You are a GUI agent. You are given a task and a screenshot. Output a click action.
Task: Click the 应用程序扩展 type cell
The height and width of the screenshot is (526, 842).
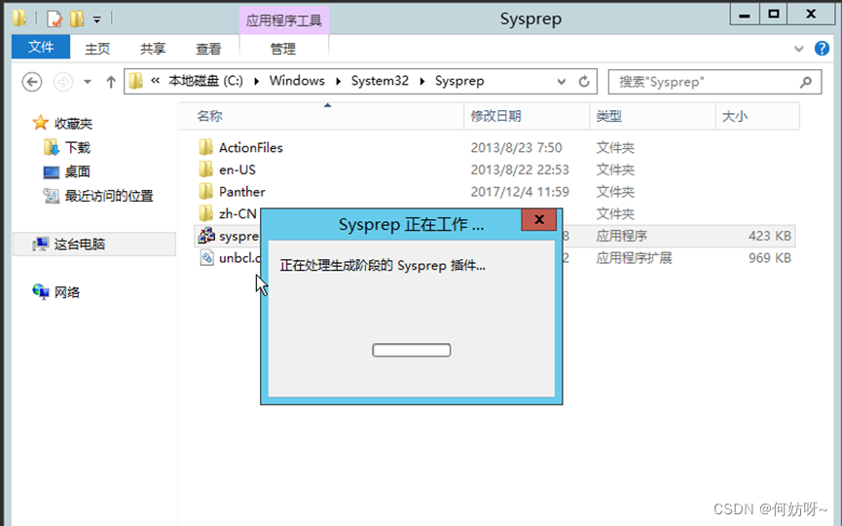click(x=634, y=258)
